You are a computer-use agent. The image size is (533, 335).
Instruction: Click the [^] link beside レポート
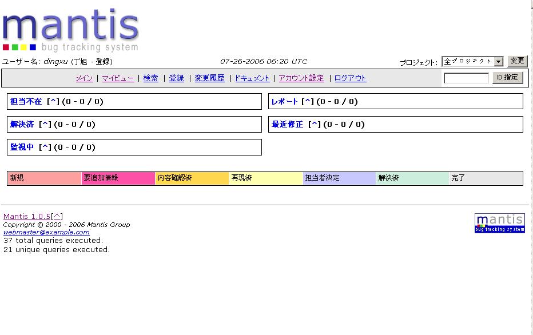coord(308,101)
